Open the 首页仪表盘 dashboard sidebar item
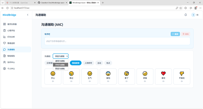The height and width of the screenshot is (109, 203). (16, 24)
